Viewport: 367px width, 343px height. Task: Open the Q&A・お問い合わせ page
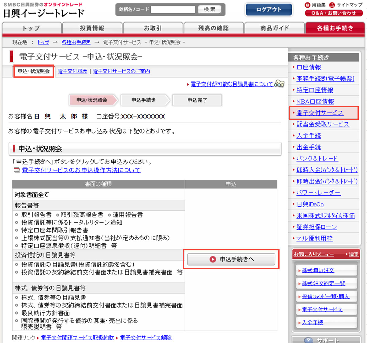click(333, 13)
